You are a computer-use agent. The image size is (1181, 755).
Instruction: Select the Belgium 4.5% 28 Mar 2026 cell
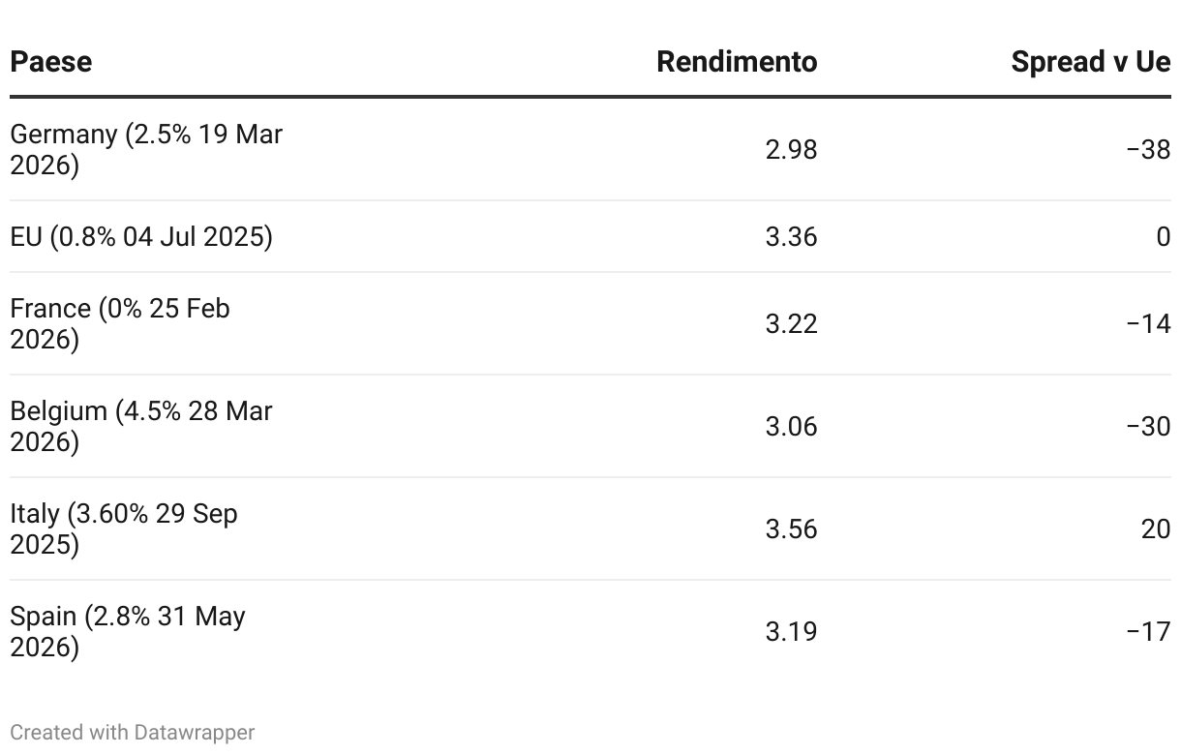tap(141, 426)
